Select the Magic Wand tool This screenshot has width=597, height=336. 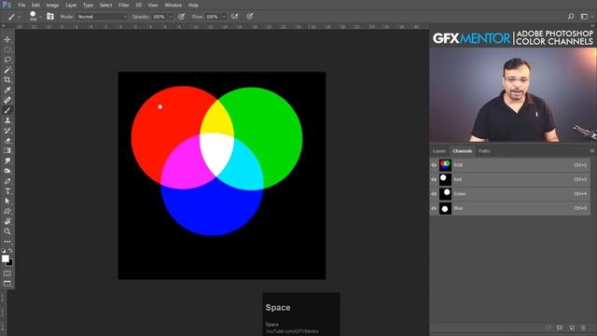7,70
